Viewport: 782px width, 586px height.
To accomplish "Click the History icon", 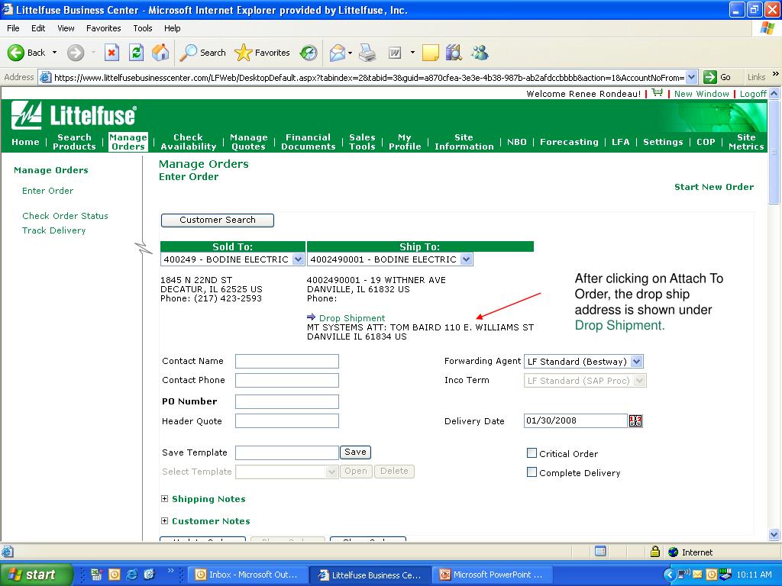I will tap(309, 53).
